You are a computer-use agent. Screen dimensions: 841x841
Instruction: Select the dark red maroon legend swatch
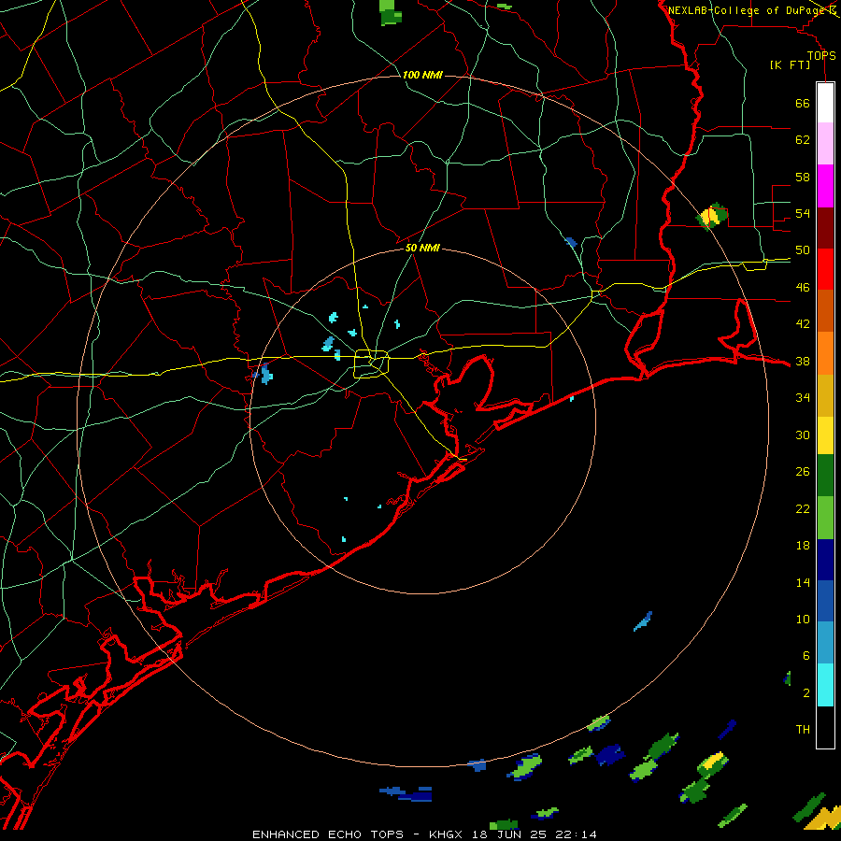tap(825, 228)
